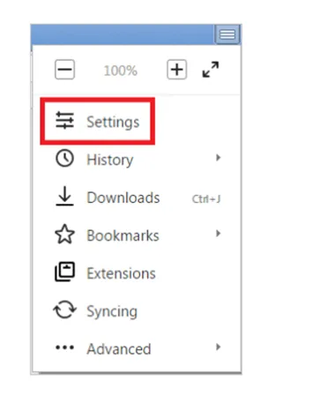Click the History clock icon
Screen dimensions: 327x403
(64, 159)
